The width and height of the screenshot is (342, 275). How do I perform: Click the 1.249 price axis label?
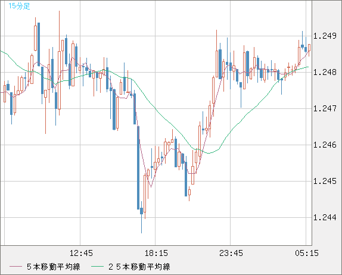tap(325, 36)
